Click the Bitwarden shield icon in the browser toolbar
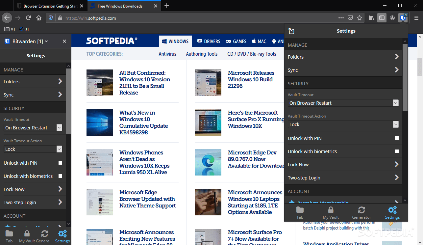Screen dimensions: 423x245 click(x=403, y=18)
